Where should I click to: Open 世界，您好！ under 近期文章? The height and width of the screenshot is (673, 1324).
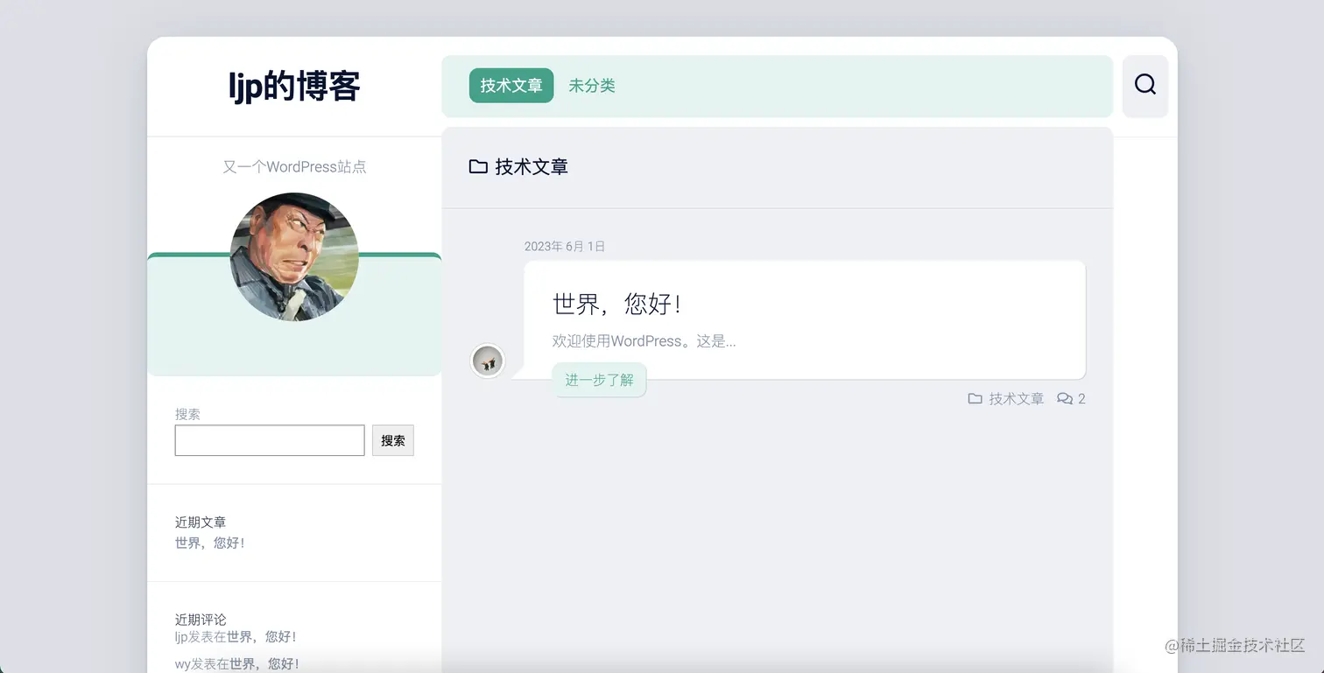210,543
